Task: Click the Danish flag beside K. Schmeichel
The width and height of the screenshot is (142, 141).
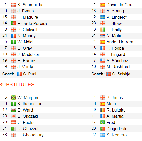Action: tap(14, 5)
